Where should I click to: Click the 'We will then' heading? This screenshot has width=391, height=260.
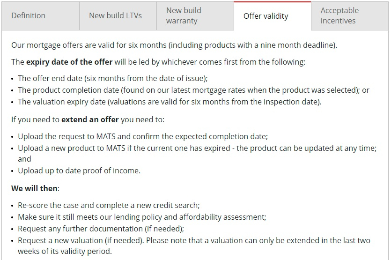click(x=34, y=188)
